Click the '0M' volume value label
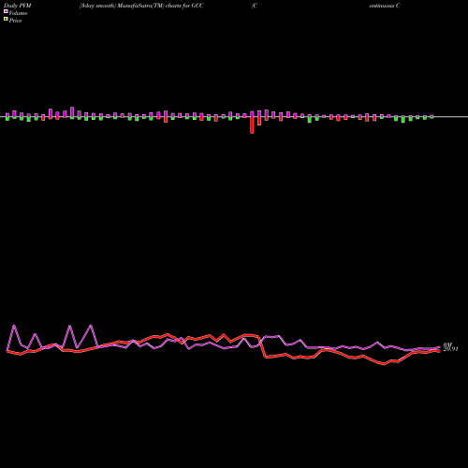The image size is (468, 468). click(x=447, y=344)
